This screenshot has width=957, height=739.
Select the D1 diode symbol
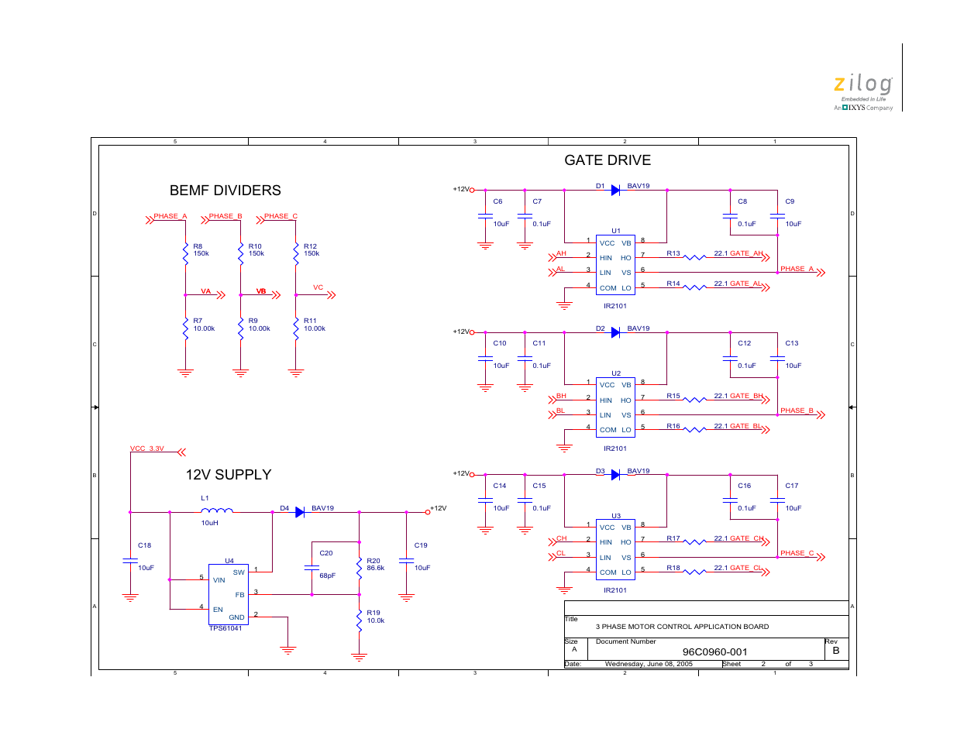click(x=615, y=190)
